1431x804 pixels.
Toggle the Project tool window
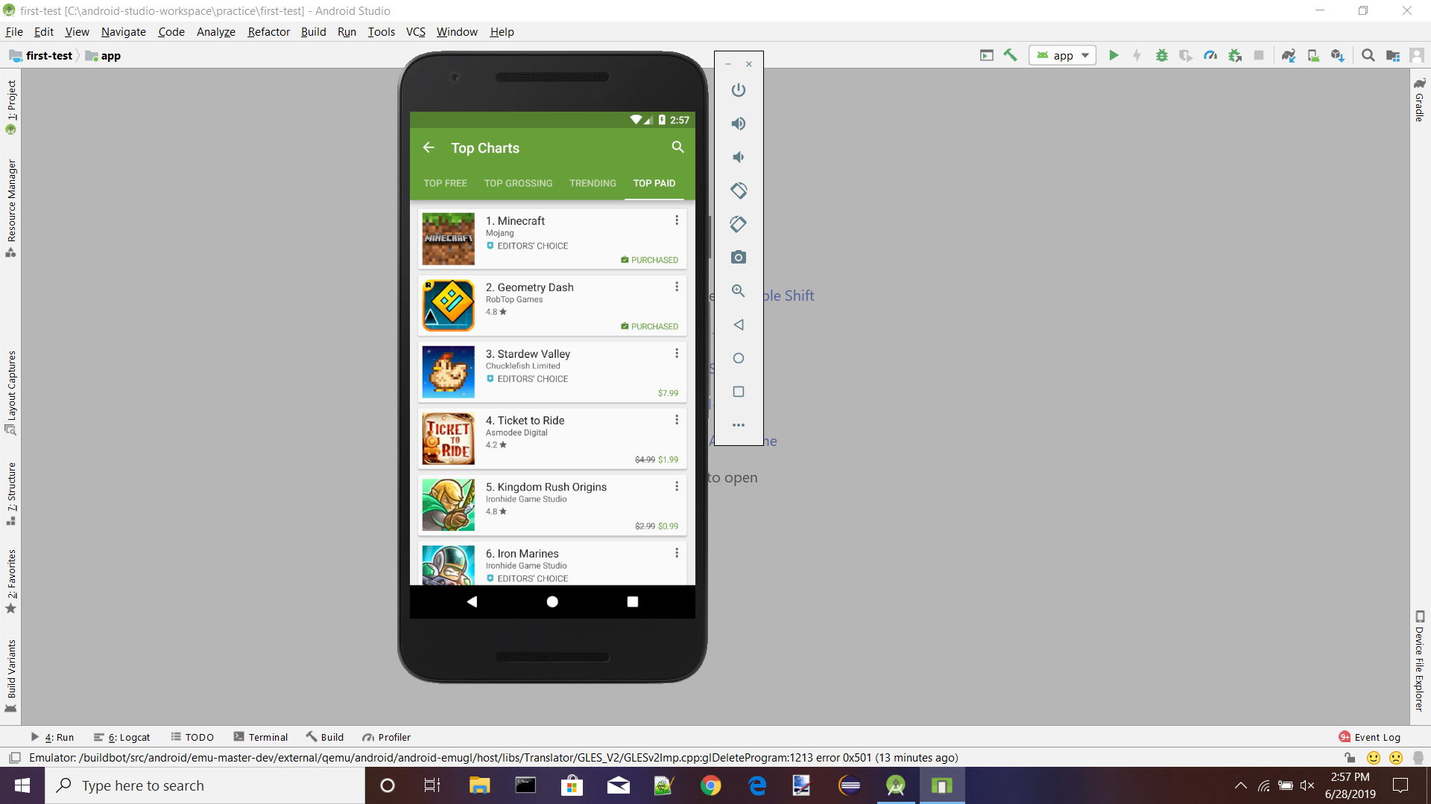tap(11, 106)
